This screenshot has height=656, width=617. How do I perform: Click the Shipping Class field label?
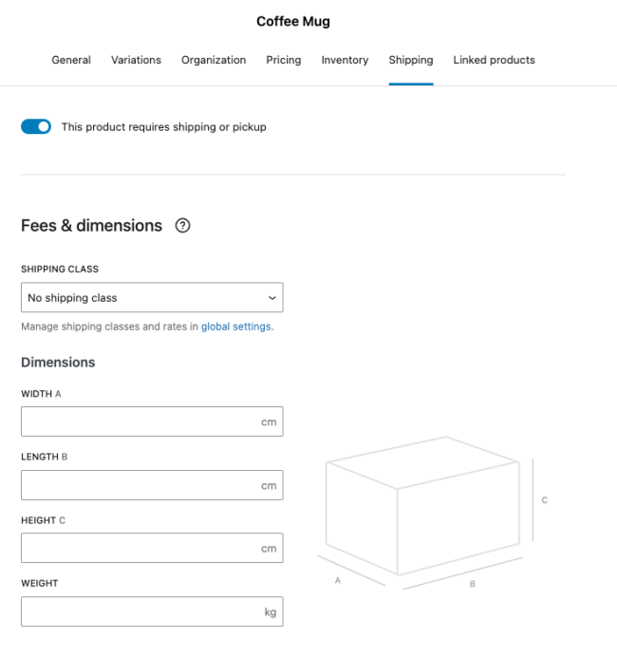click(x=60, y=270)
